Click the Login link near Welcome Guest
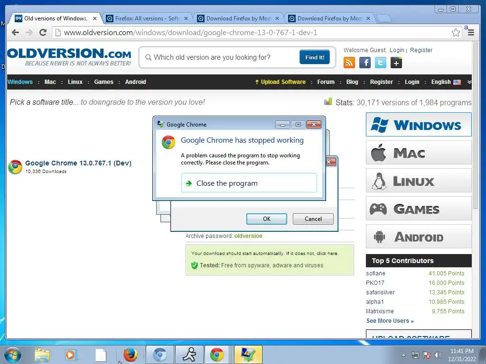This screenshot has height=364, width=486. [x=397, y=50]
